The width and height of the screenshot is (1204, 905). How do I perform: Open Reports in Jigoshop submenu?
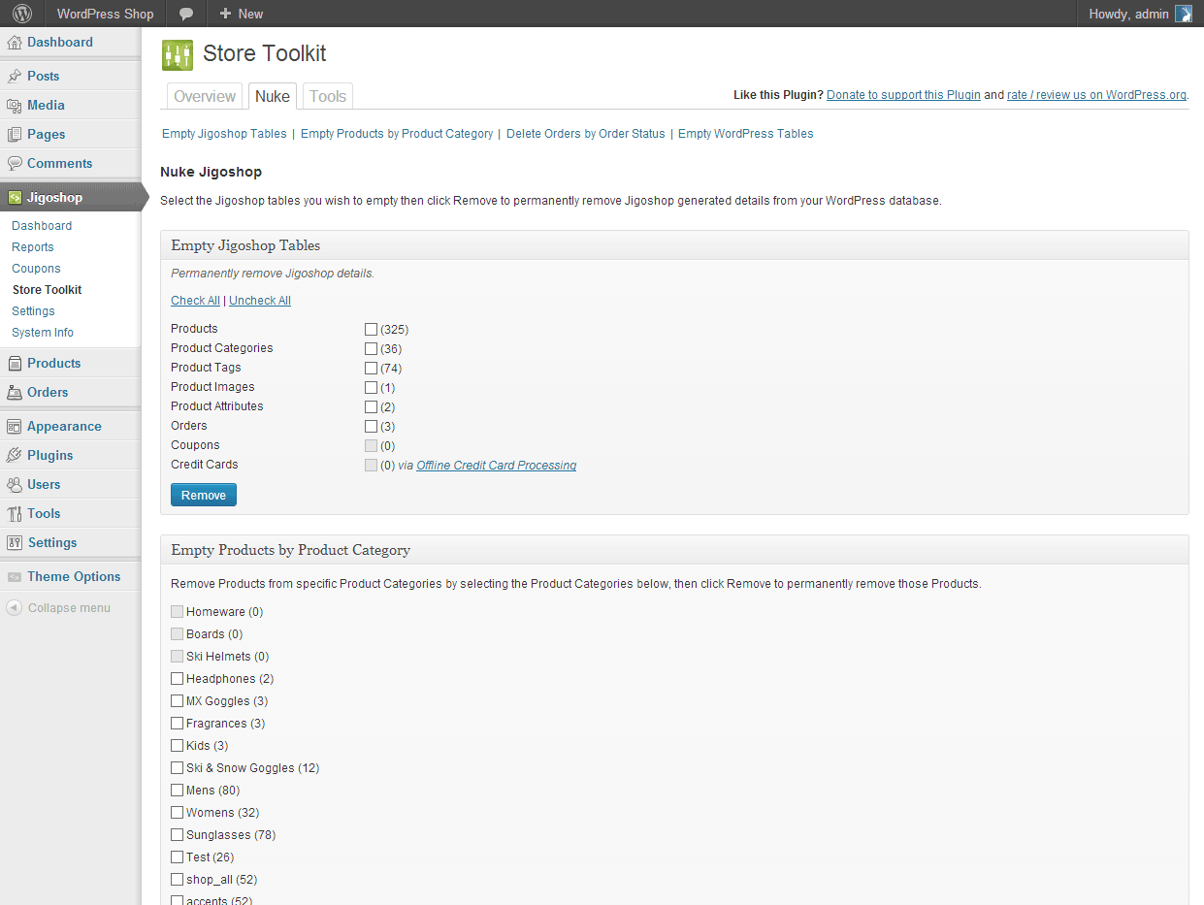point(33,247)
